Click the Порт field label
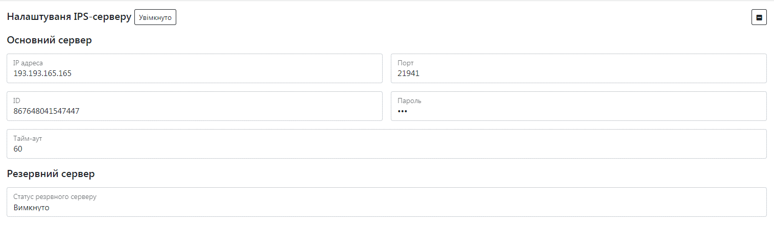 [405, 63]
